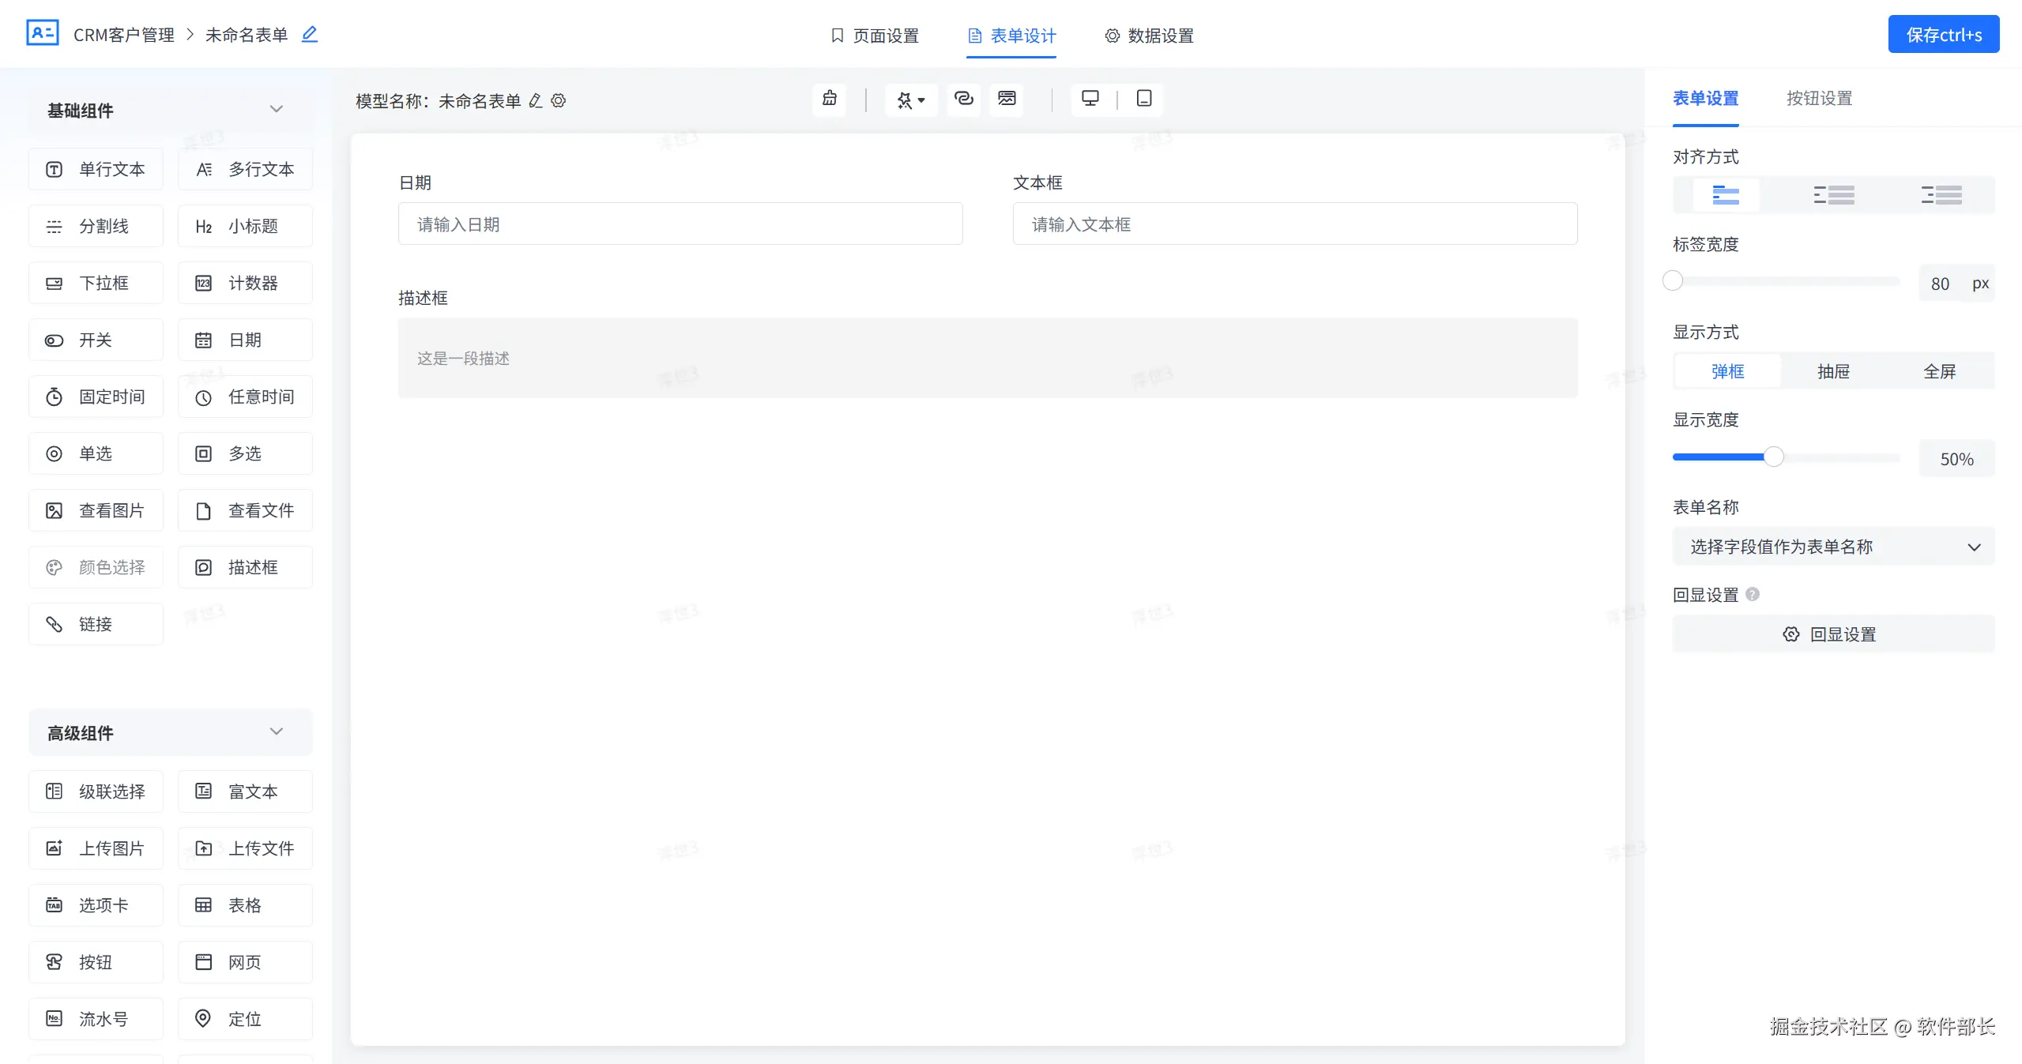The height and width of the screenshot is (1064, 2022).
Task: Switch to desktop monitor preview icon
Action: [x=1090, y=99]
